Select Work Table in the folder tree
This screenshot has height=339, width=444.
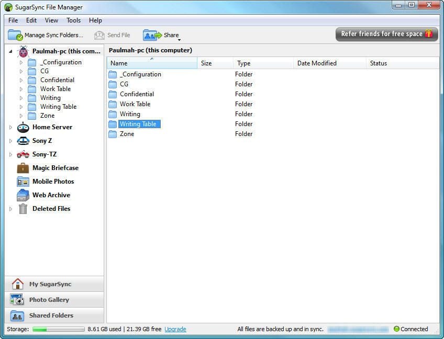click(x=56, y=89)
